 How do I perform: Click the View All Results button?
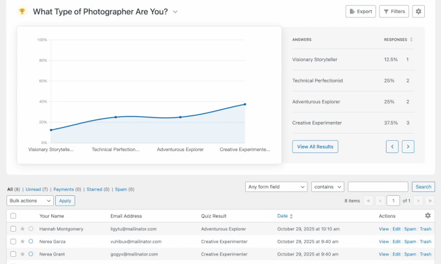[315, 147]
